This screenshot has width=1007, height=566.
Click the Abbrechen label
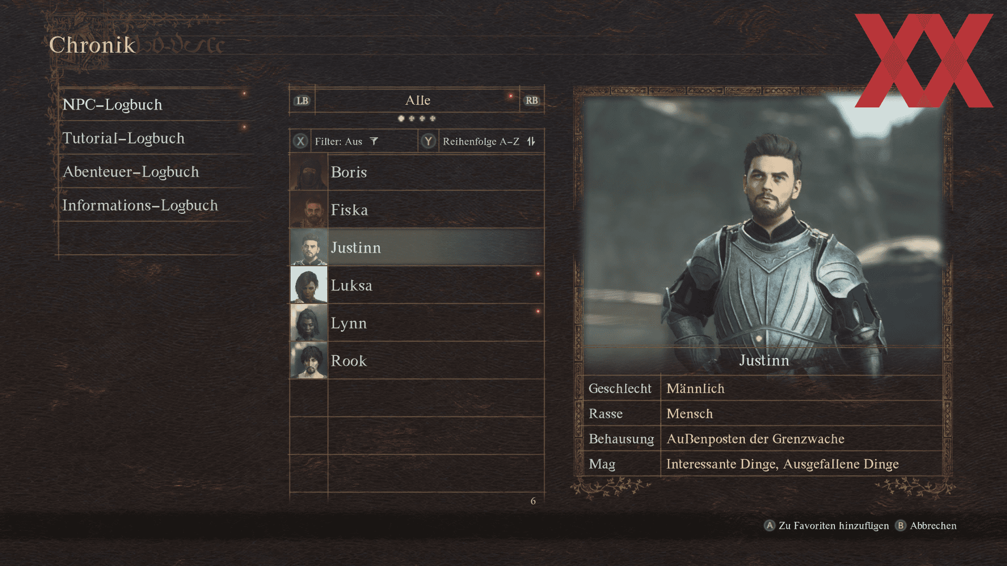(933, 526)
